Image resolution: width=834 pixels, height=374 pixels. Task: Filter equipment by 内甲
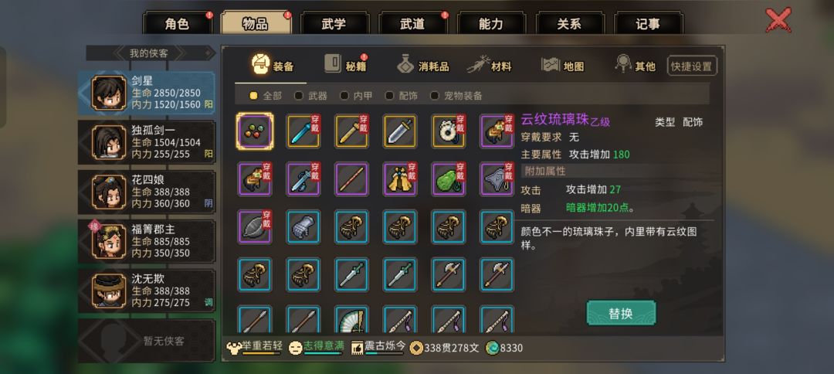[x=356, y=96]
